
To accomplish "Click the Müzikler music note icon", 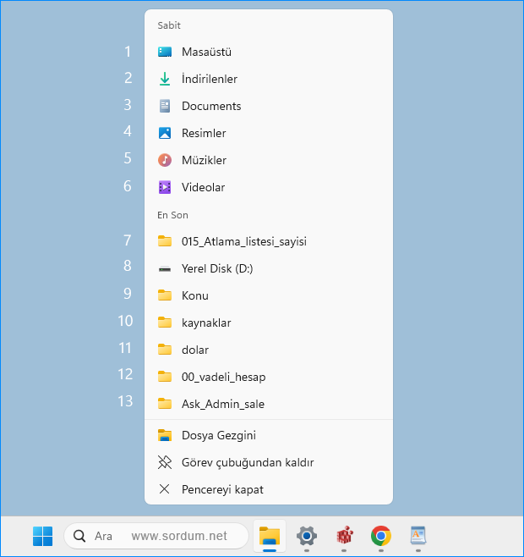I will (165, 160).
